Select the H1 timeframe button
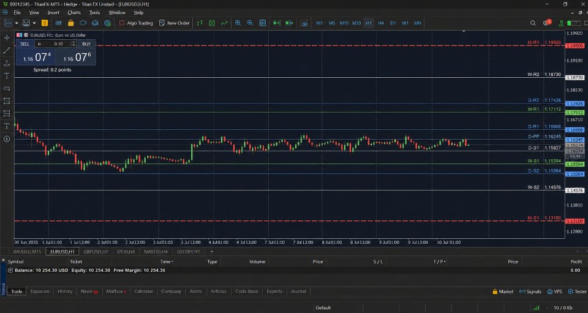The image size is (588, 313). tap(369, 23)
